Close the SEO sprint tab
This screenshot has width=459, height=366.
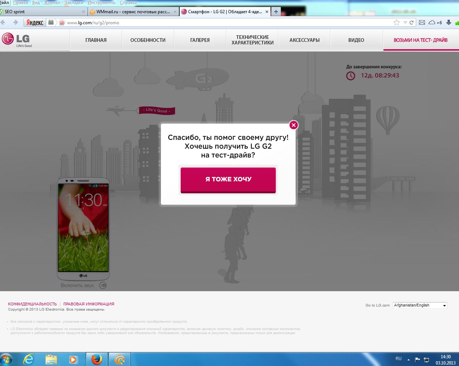(x=83, y=12)
